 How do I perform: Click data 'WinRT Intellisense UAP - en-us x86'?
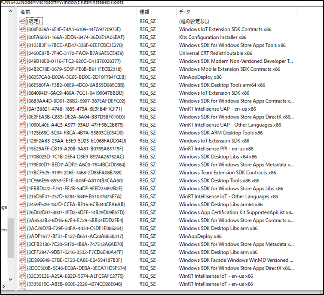(217, 109)
